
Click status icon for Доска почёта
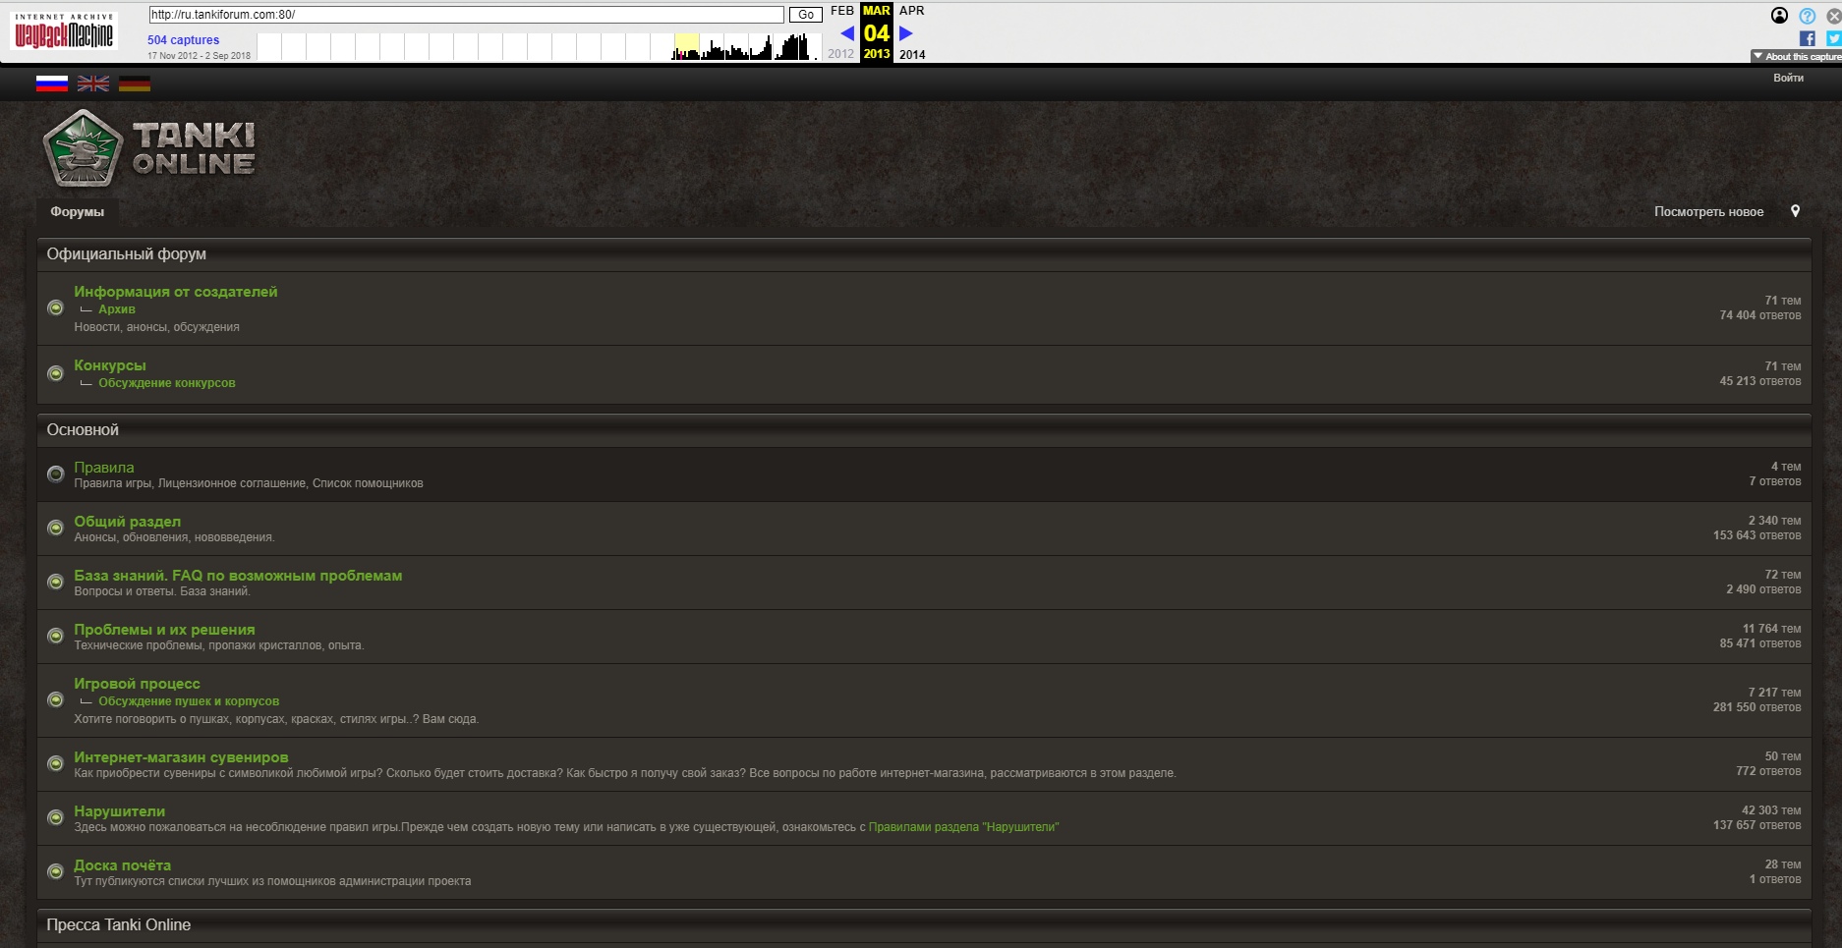tap(56, 872)
